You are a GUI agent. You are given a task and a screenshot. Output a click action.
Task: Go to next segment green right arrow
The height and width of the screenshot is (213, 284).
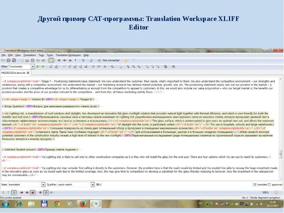tap(43, 67)
